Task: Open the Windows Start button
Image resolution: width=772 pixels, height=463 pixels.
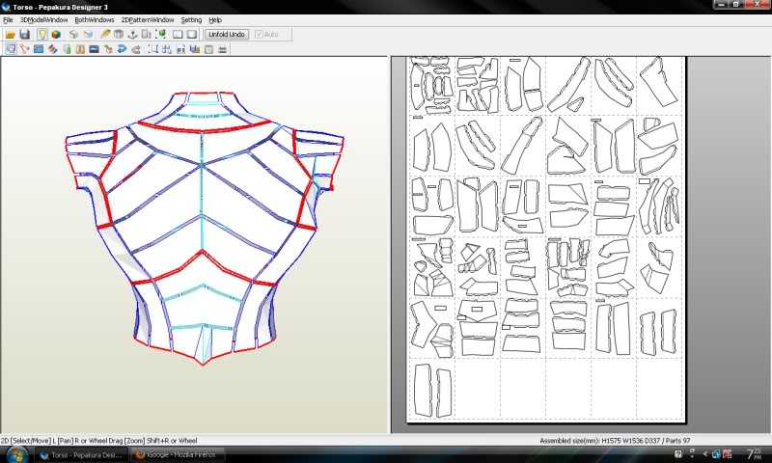Action: [x=15, y=454]
